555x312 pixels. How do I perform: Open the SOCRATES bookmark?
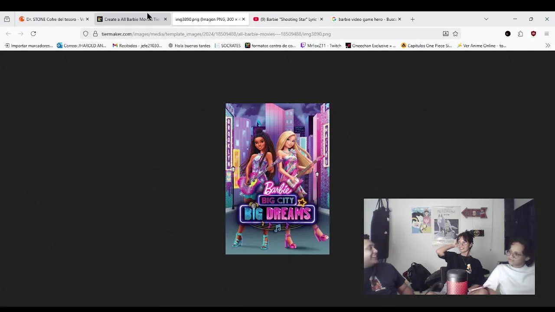(x=228, y=45)
